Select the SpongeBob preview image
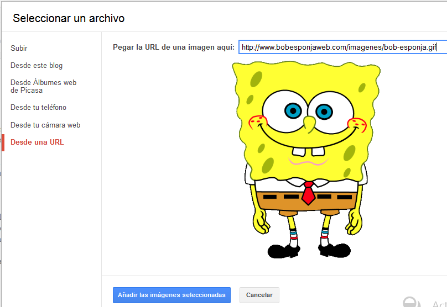 tap(306, 160)
